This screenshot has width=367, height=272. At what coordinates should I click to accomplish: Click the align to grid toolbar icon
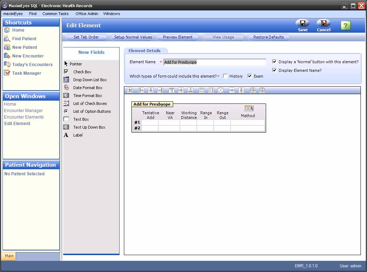tap(130, 90)
